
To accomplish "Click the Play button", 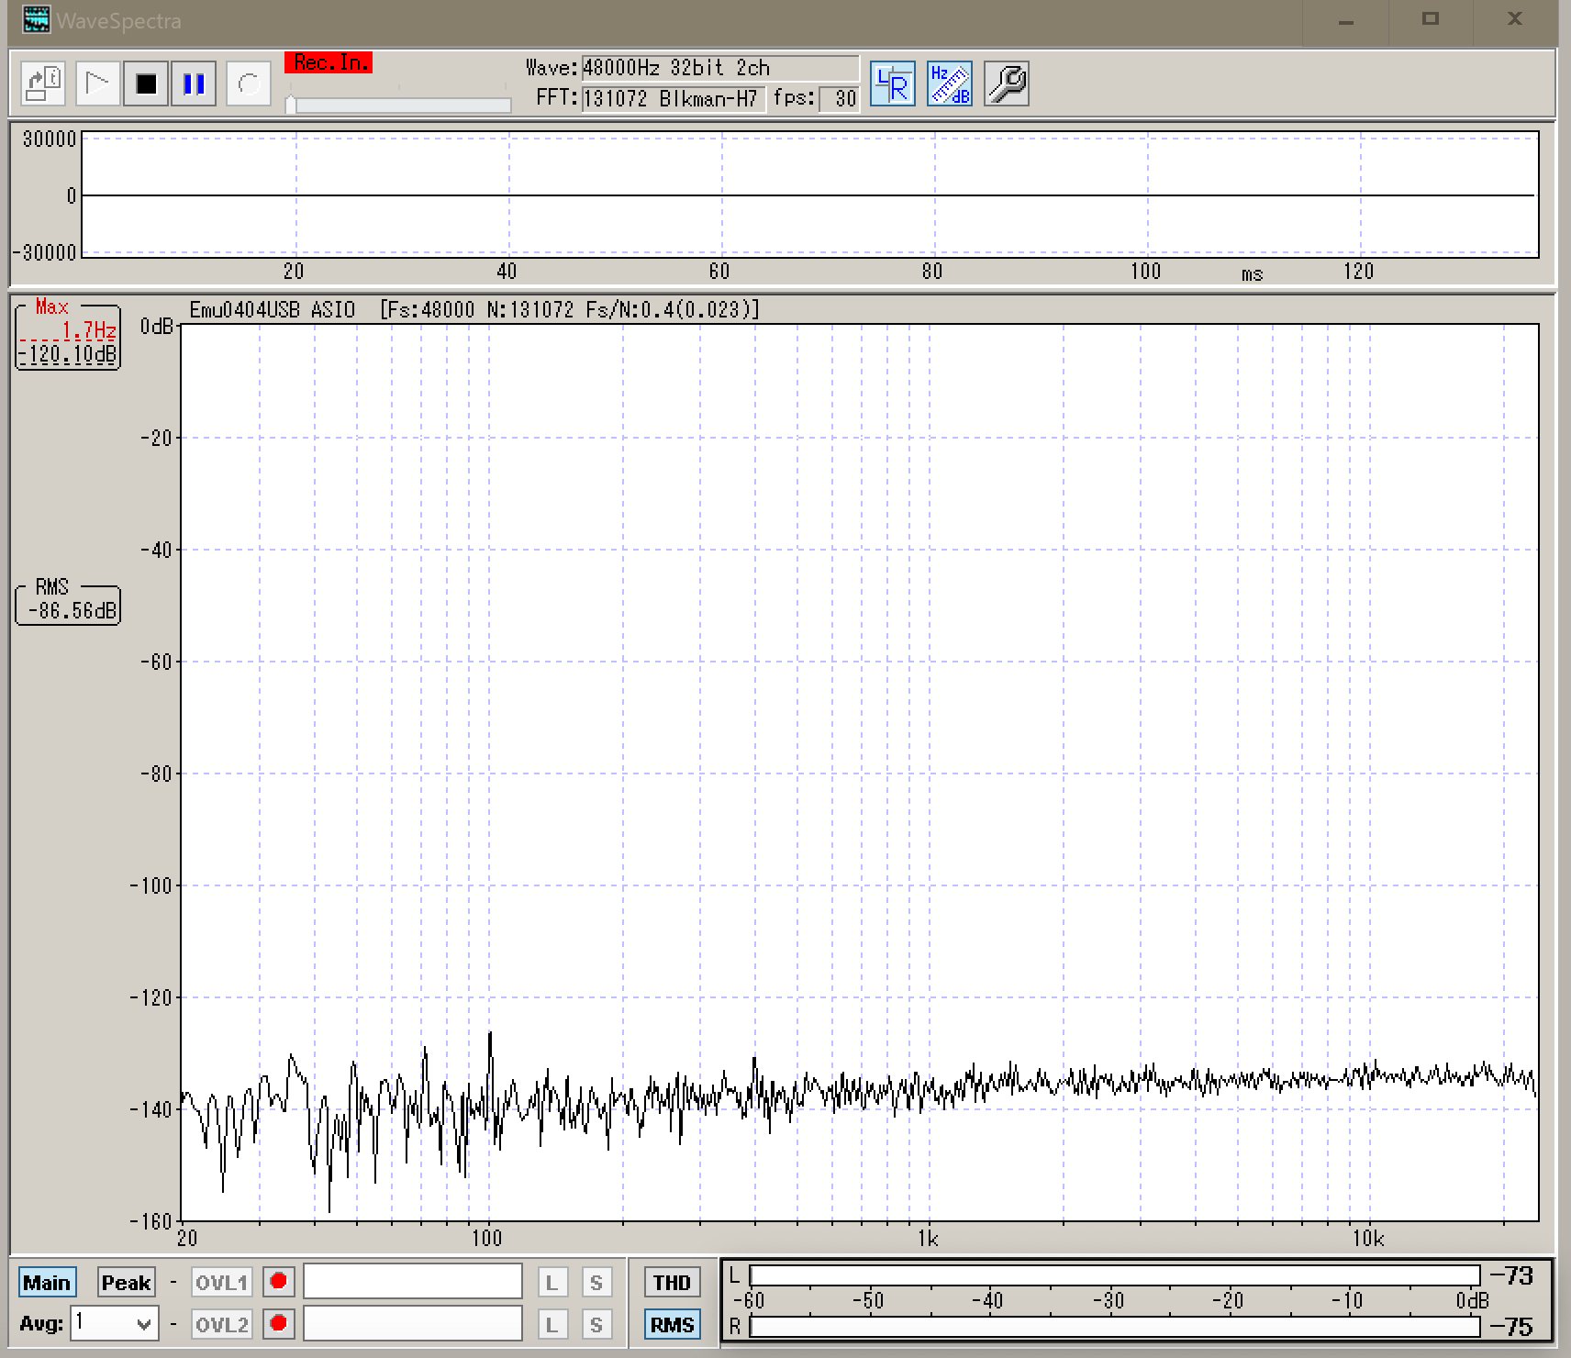I will coord(97,83).
